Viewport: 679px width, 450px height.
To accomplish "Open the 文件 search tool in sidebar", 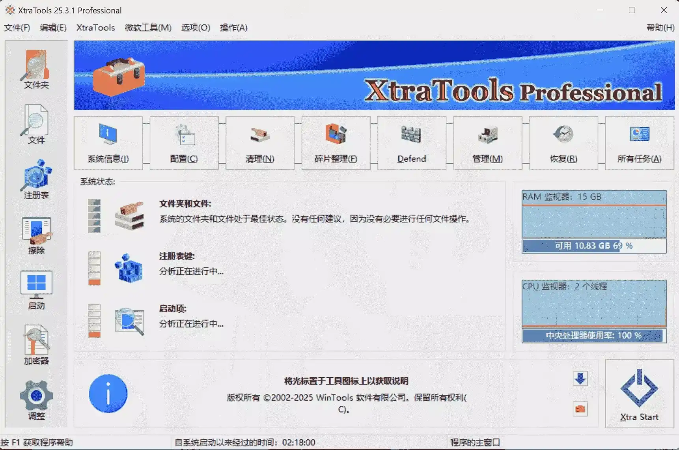I will click(36, 125).
